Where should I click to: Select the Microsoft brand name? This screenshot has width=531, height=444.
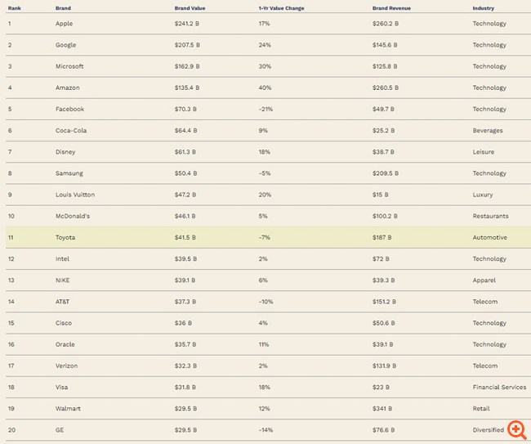pyautogui.click(x=69, y=66)
